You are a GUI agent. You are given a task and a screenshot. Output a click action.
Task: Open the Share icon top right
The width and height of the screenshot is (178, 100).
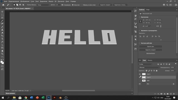(176, 5)
